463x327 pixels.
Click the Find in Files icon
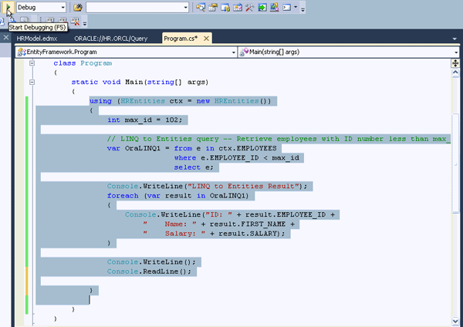(x=78, y=7)
